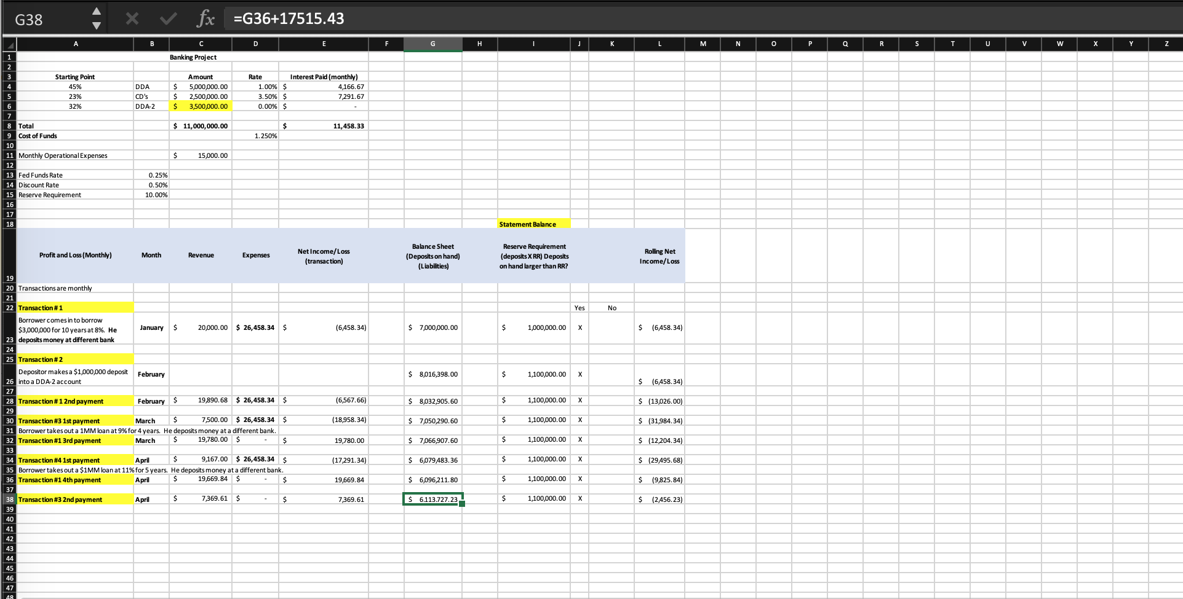Image resolution: width=1183 pixels, height=599 pixels.
Task: Select the 0.50% discount rate cell
Action: tap(151, 185)
